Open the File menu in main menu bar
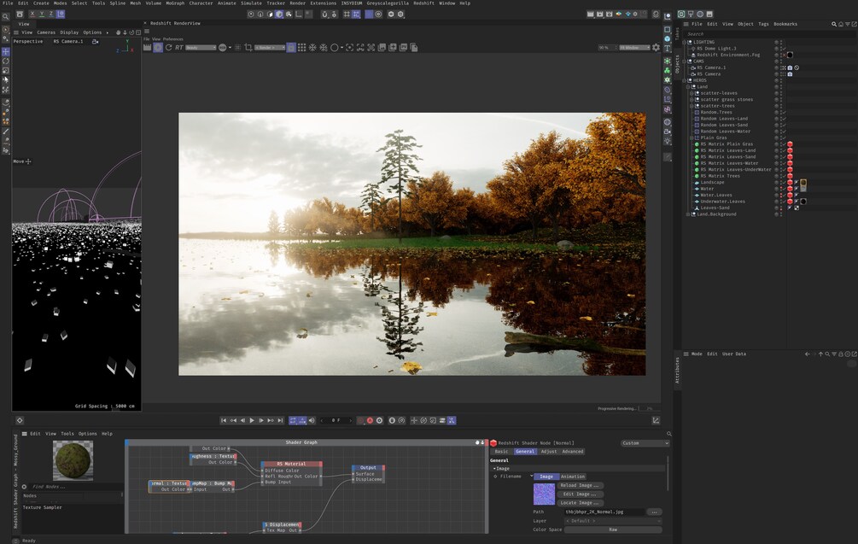Viewport: 858px width, 544px height. pos(8,3)
